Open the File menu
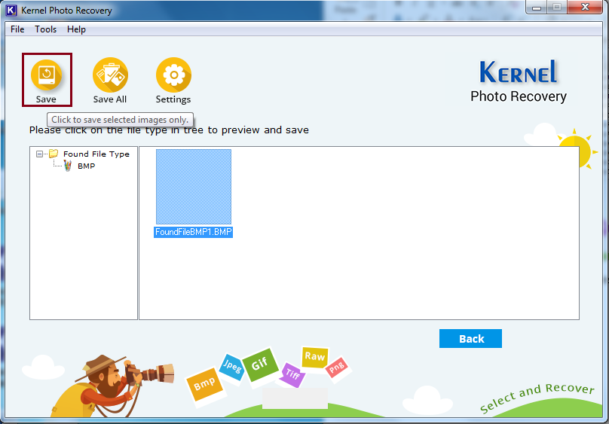 17,29
